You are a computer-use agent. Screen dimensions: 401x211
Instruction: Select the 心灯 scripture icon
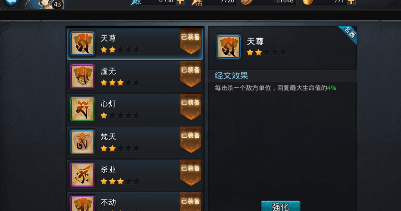82,109
